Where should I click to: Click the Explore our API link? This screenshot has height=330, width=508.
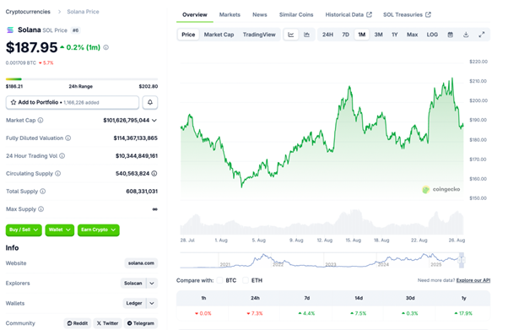(x=473, y=280)
